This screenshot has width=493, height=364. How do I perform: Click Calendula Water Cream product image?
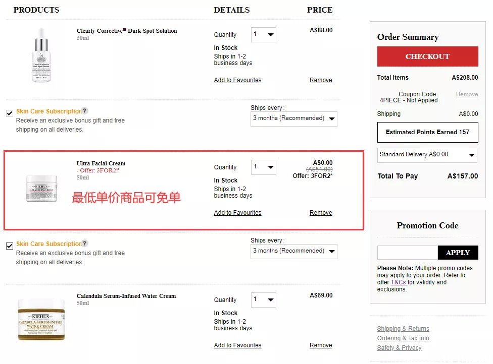41,320
